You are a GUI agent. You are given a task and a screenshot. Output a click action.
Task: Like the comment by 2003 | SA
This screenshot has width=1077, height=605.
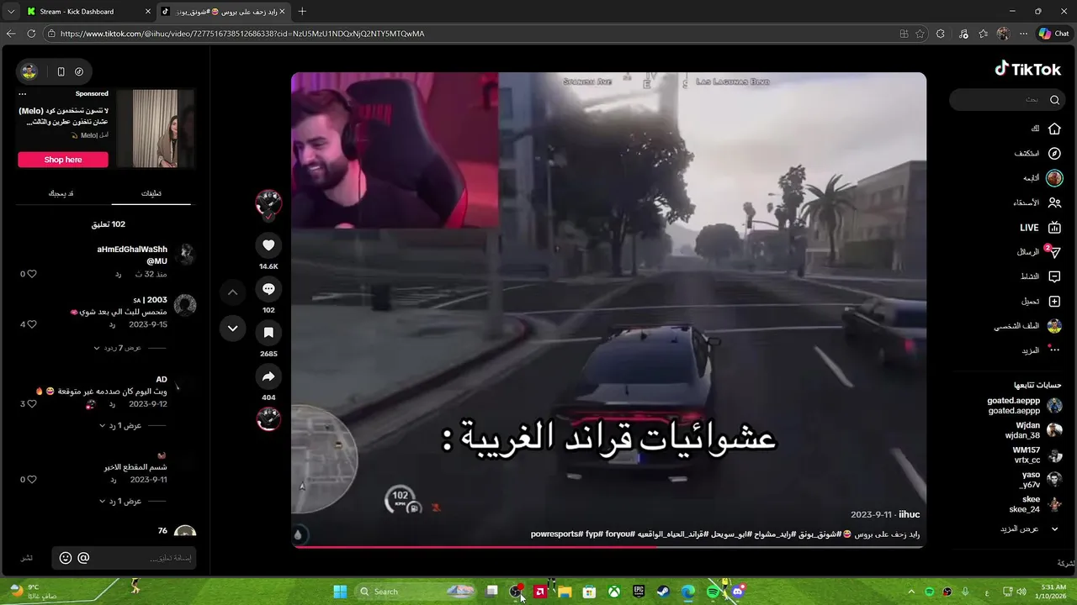click(x=31, y=324)
